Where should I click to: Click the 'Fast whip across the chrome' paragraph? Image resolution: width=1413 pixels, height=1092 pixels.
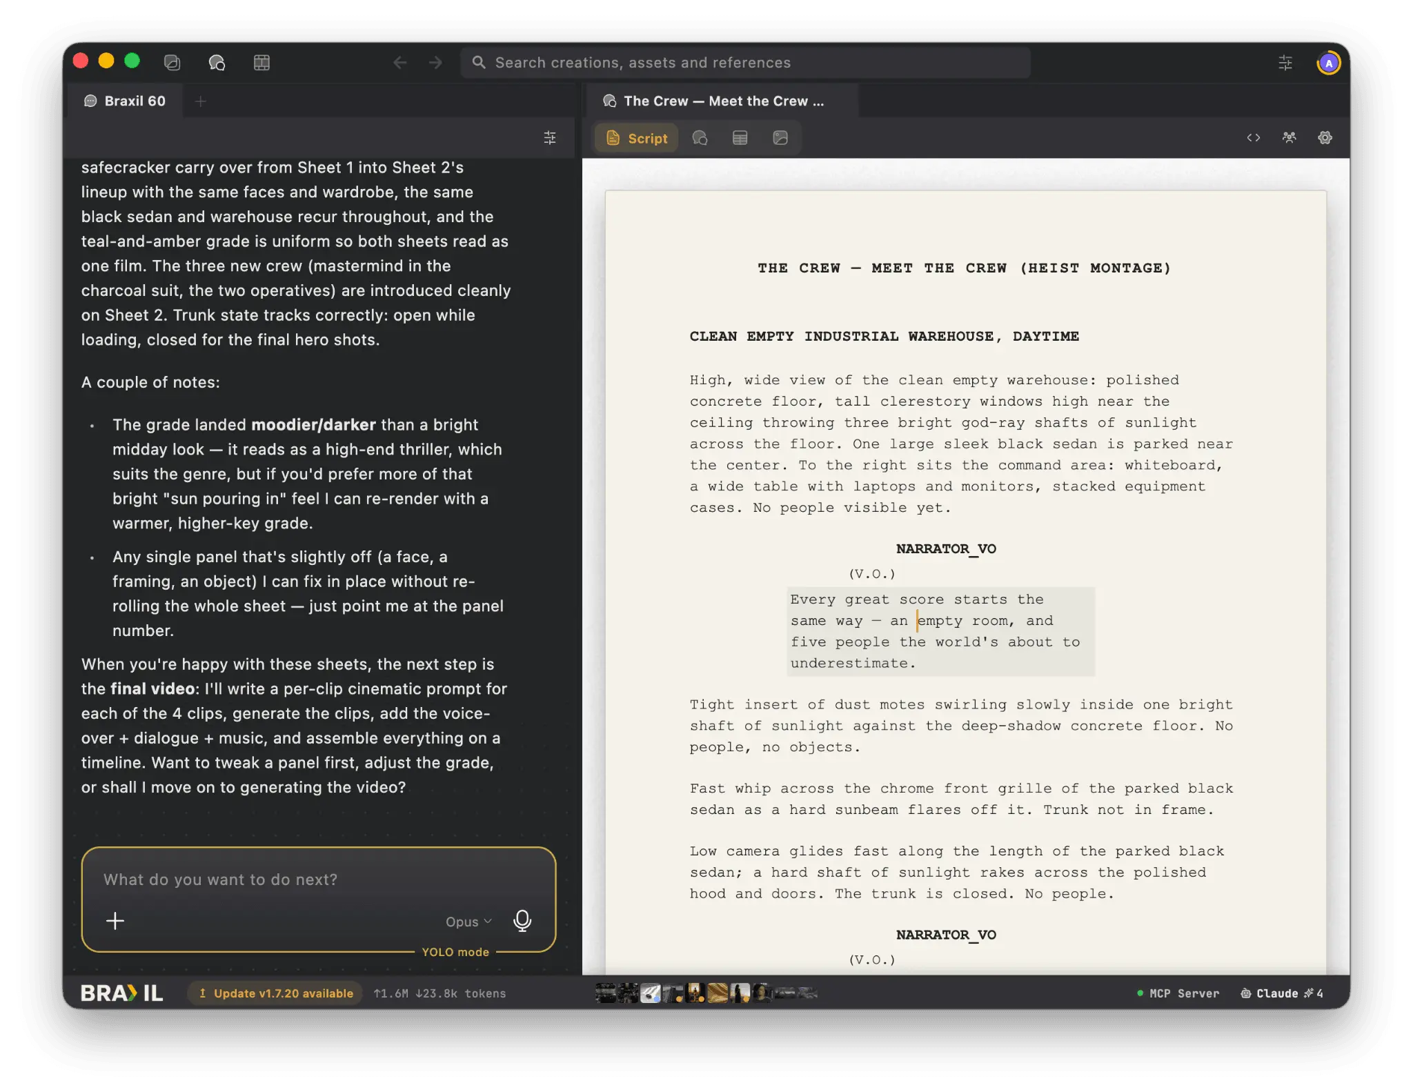tap(961, 799)
